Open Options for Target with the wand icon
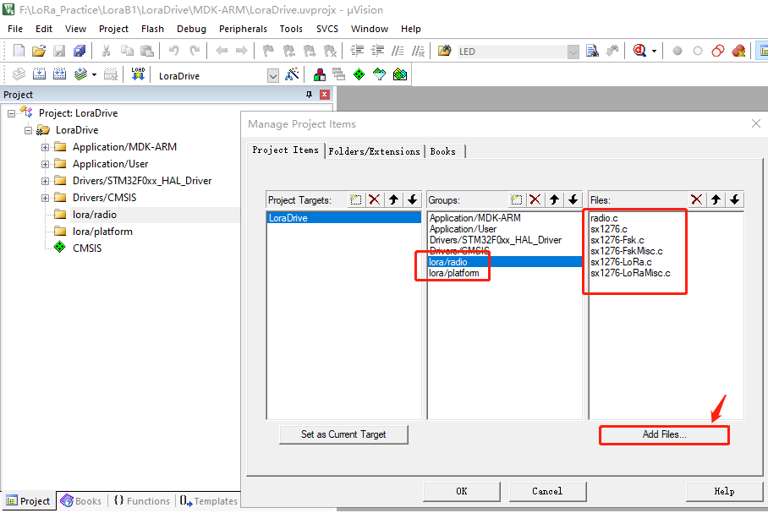Screen dimensions: 768x513 click(293, 74)
